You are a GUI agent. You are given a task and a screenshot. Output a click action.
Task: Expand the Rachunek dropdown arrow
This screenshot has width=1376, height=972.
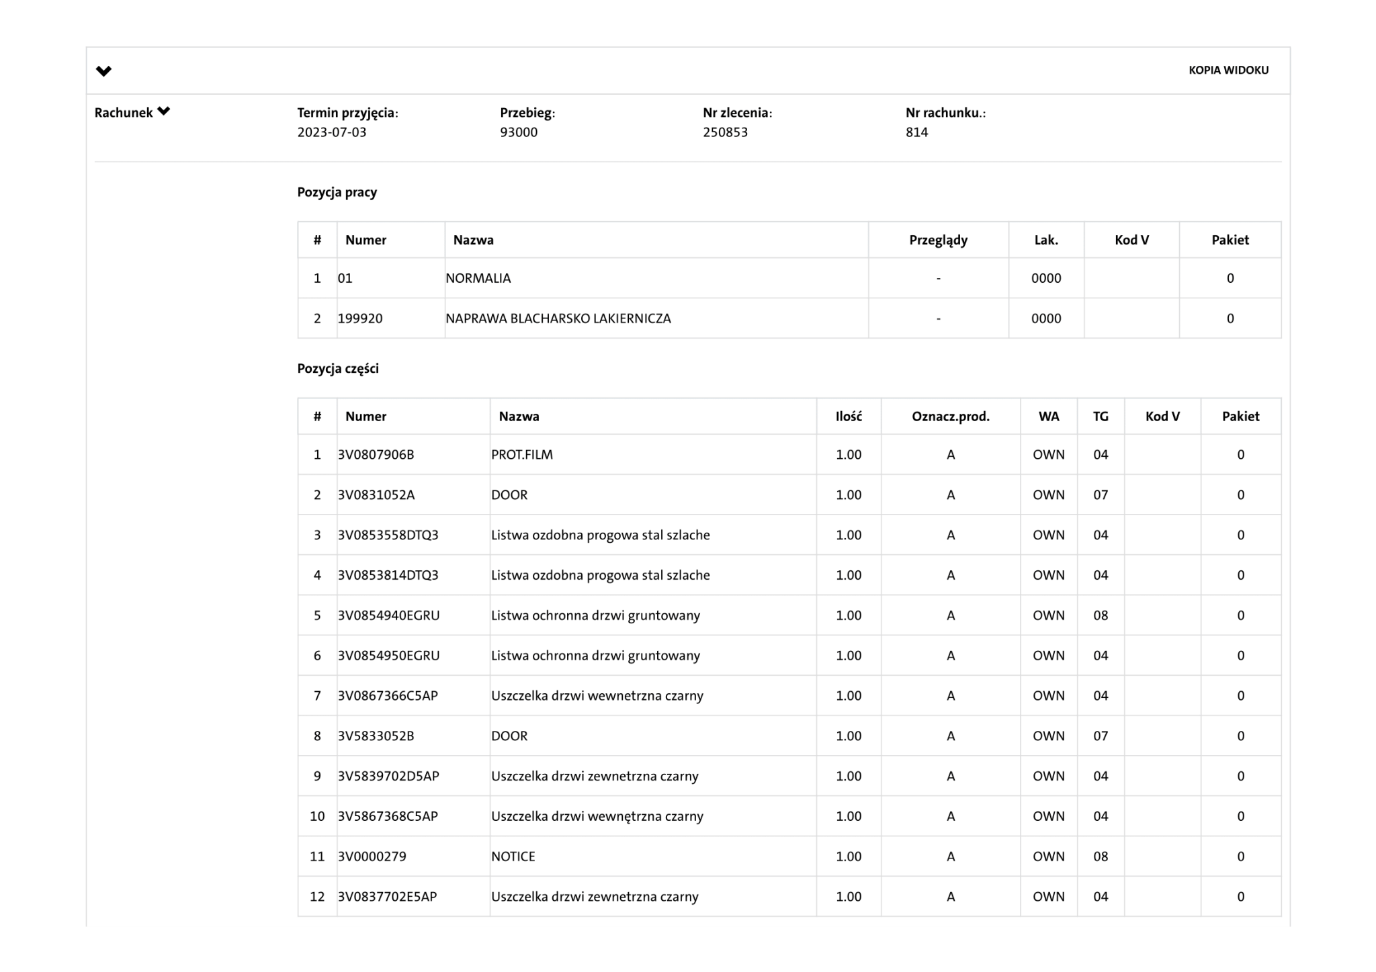click(x=163, y=112)
